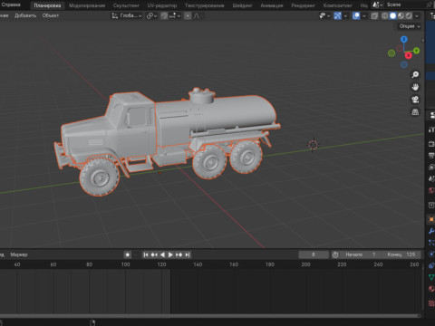The width and height of the screenshot is (435, 326).
Task: Toggle snapping magnet icon
Action: click(164, 15)
